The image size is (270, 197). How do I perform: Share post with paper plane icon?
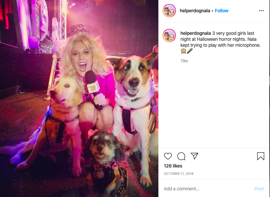(x=194, y=156)
